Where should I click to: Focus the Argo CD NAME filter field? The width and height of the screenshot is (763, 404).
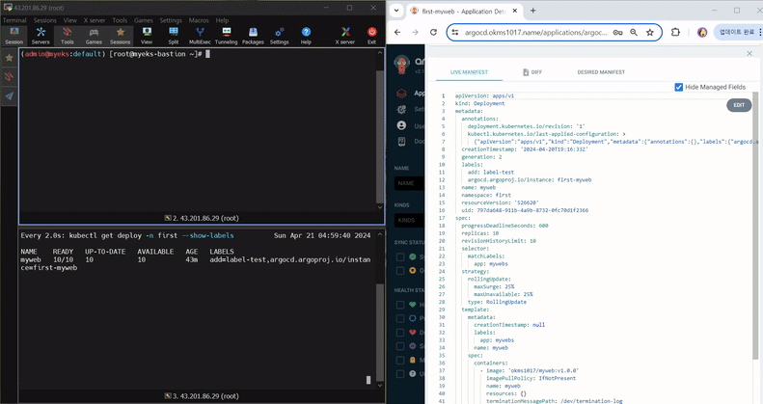(x=409, y=183)
